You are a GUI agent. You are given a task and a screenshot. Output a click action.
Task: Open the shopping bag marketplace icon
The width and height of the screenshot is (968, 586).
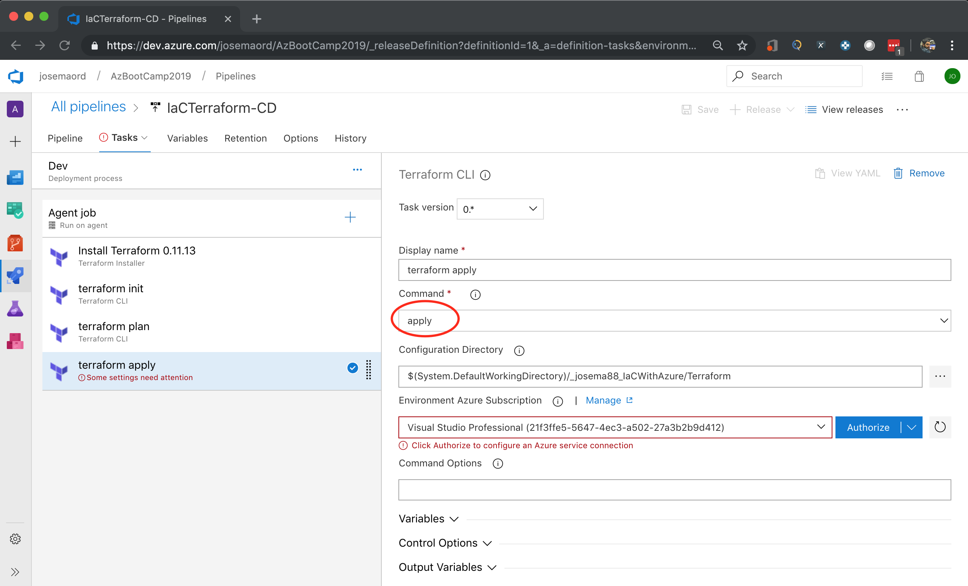click(919, 76)
